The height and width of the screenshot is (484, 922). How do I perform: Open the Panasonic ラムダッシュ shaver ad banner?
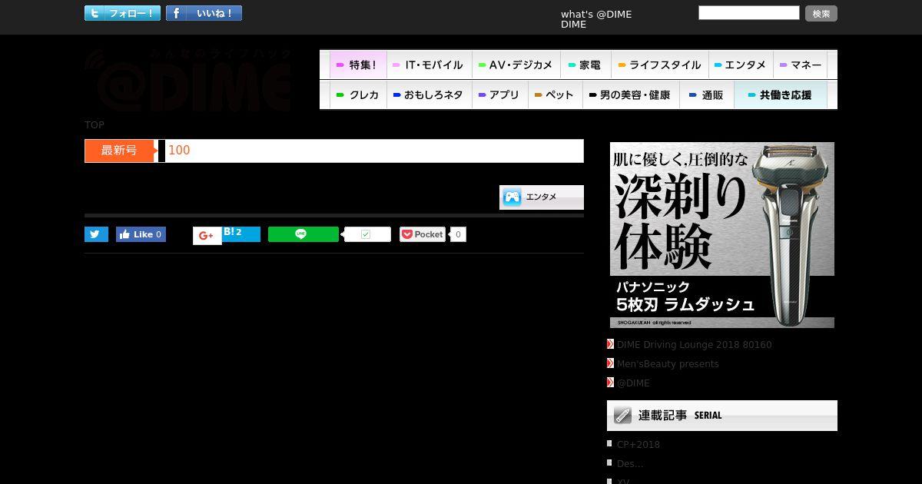722,235
